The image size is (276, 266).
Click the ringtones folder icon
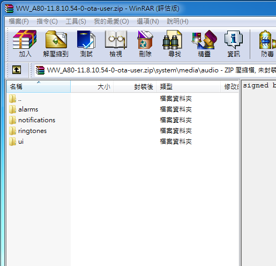12,131
